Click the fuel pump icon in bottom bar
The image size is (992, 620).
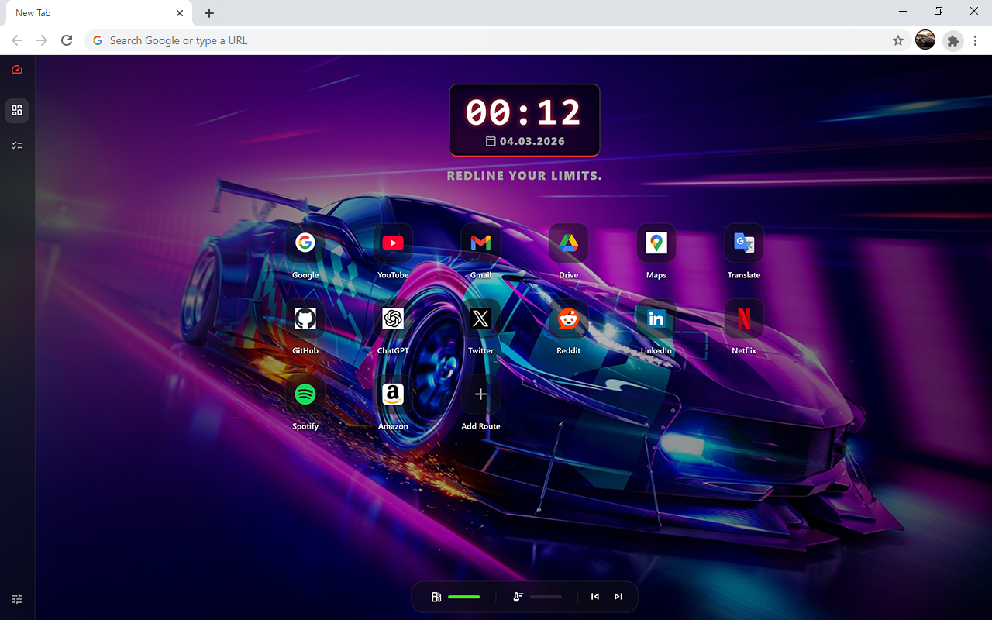pos(436,597)
